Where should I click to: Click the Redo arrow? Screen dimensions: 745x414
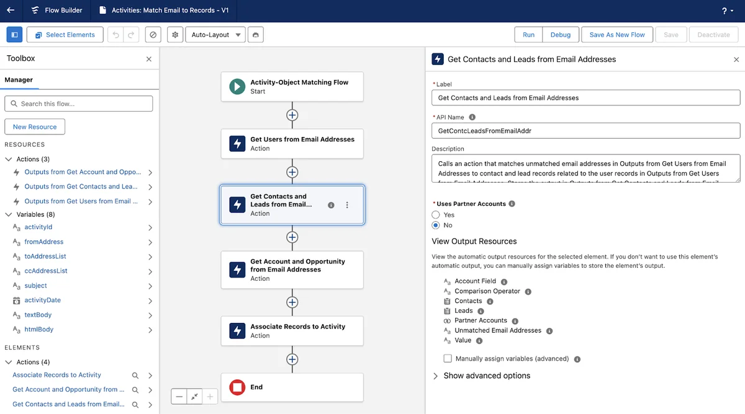(x=131, y=35)
